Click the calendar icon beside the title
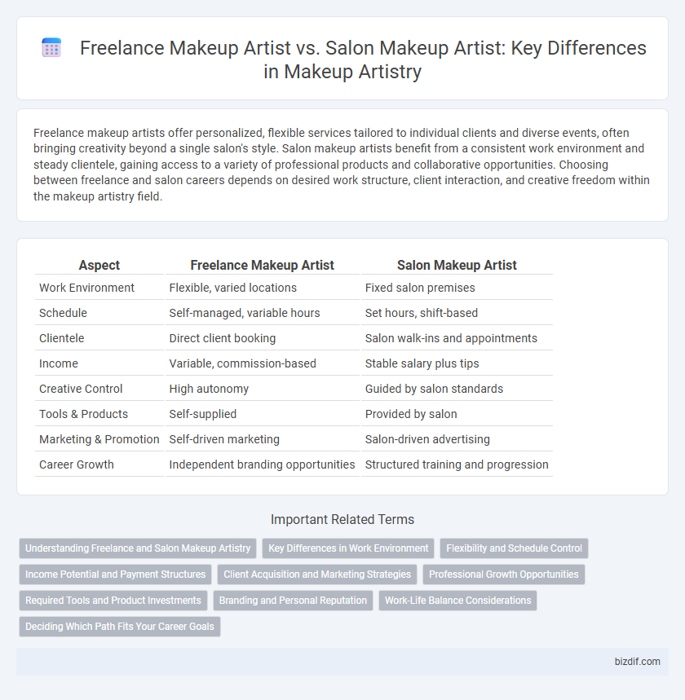This screenshot has height=700, width=685. click(x=51, y=48)
